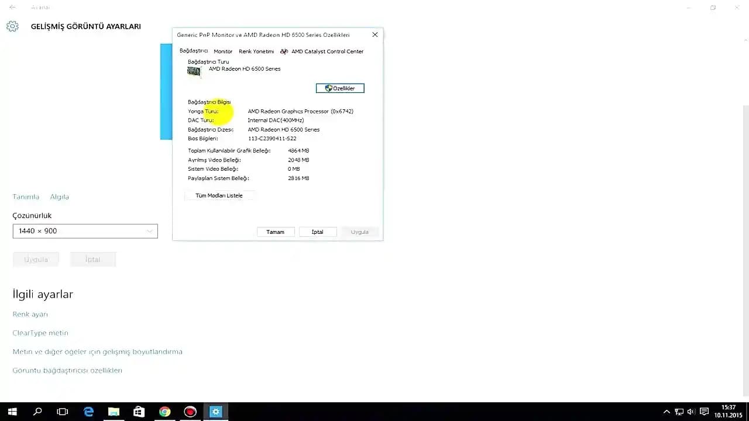Image resolution: width=749 pixels, height=421 pixels.
Task: Click the settings gear beside GELİŞMİŞ GÖRÜNTÜ AYARLARI
Action: pyautogui.click(x=12, y=26)
